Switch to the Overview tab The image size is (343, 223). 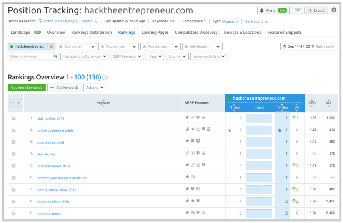coord(56,32)
